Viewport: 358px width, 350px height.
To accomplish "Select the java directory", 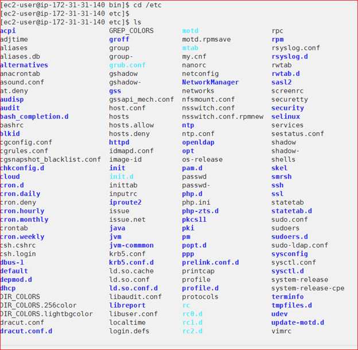I will 117,228.
